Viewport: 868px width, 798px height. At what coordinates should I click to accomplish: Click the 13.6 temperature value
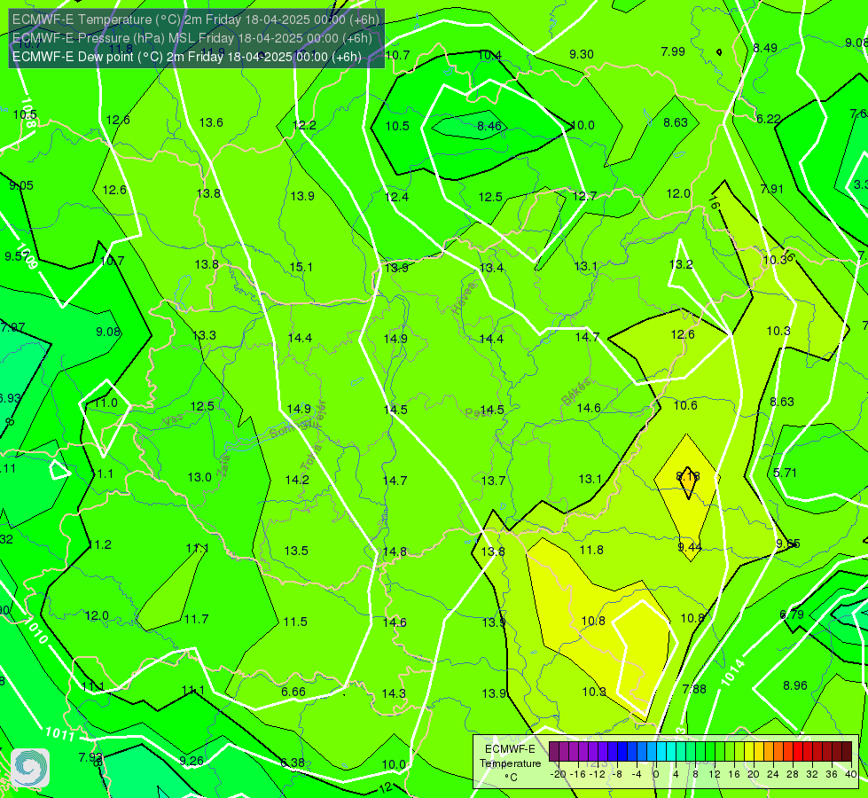click(211, 122)
